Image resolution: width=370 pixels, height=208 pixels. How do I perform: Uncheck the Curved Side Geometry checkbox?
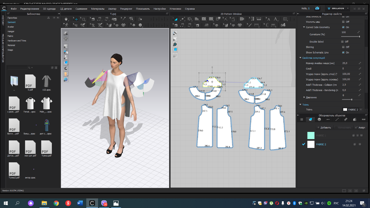(343, 27)
